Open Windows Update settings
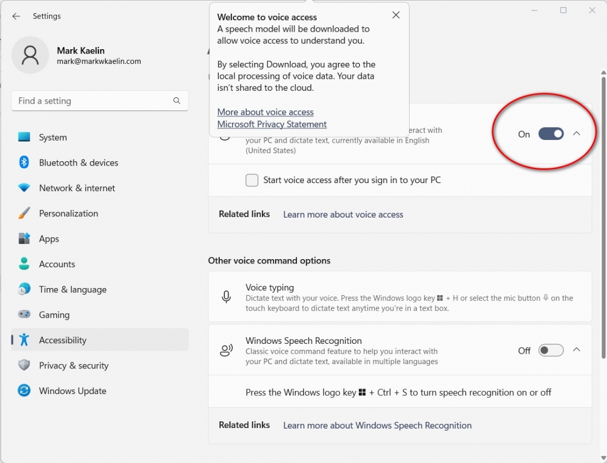The image size is (607, 463). 72,391
